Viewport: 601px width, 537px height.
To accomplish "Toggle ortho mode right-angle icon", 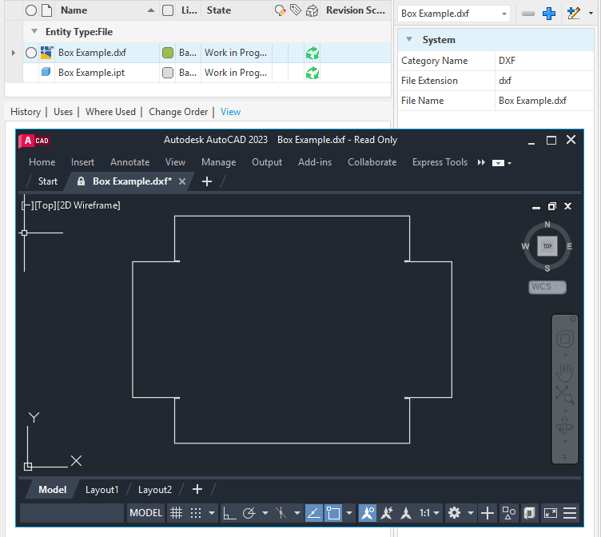I will pos(229,513).
